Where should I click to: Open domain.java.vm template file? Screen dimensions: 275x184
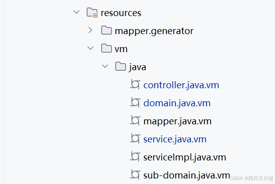click(177, 103)
